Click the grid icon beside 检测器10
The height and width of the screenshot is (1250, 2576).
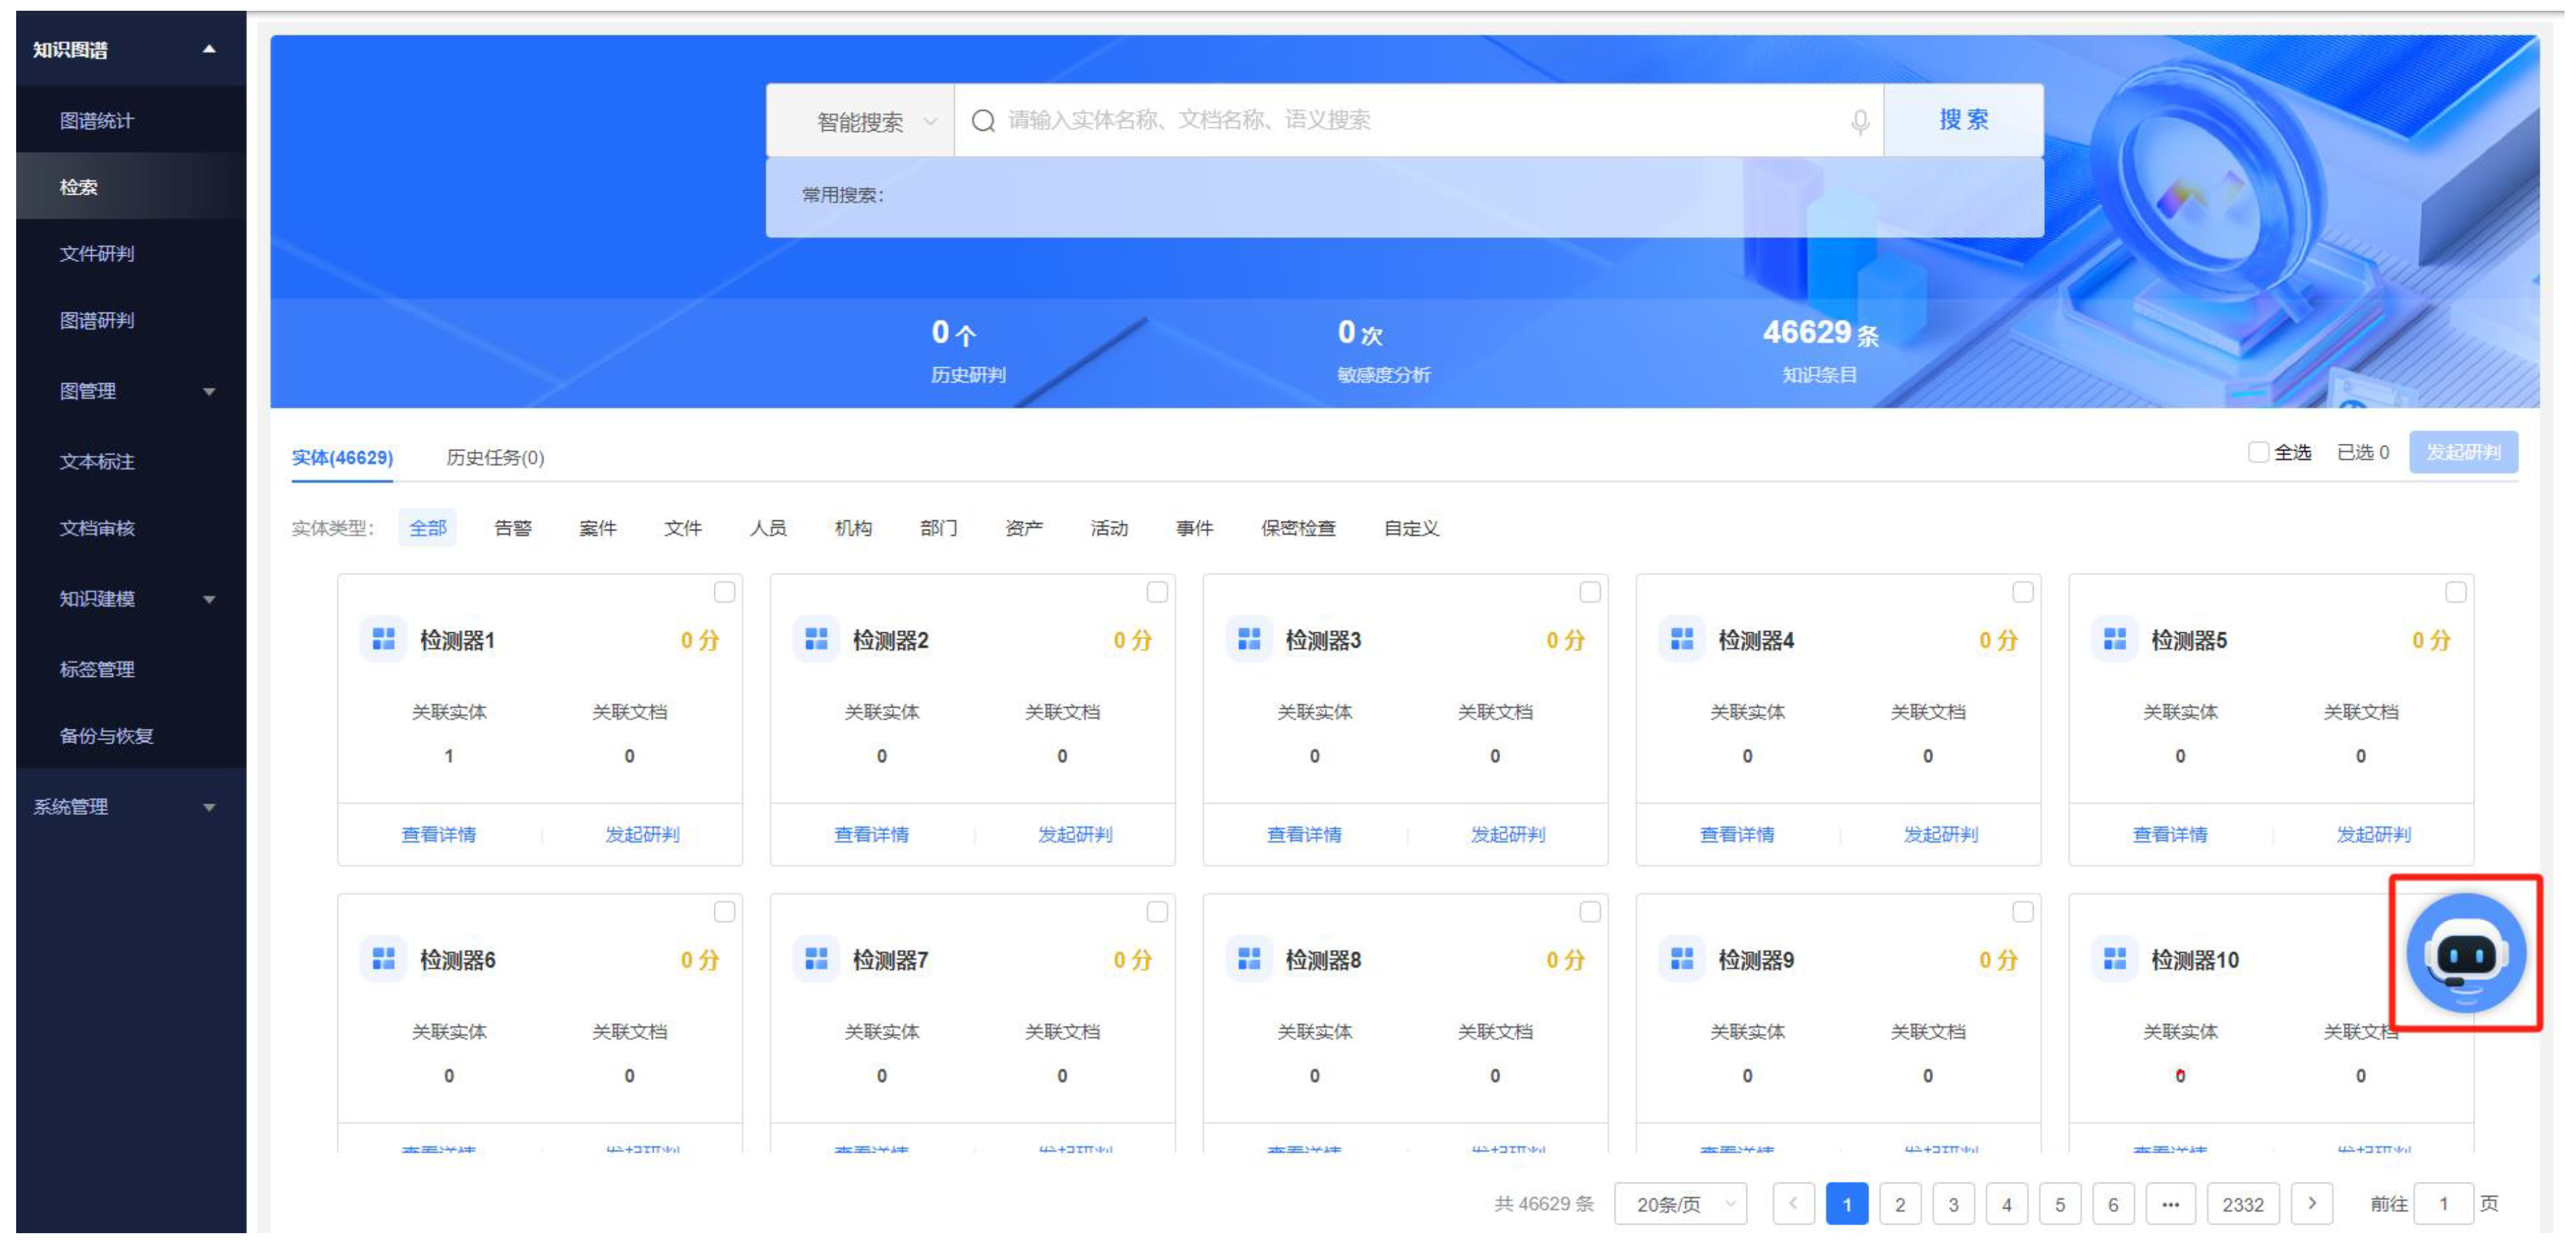(2114, 959)
